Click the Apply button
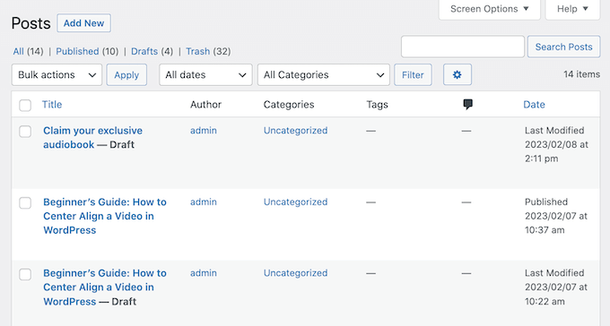610x326 pixels. (126, 74)
